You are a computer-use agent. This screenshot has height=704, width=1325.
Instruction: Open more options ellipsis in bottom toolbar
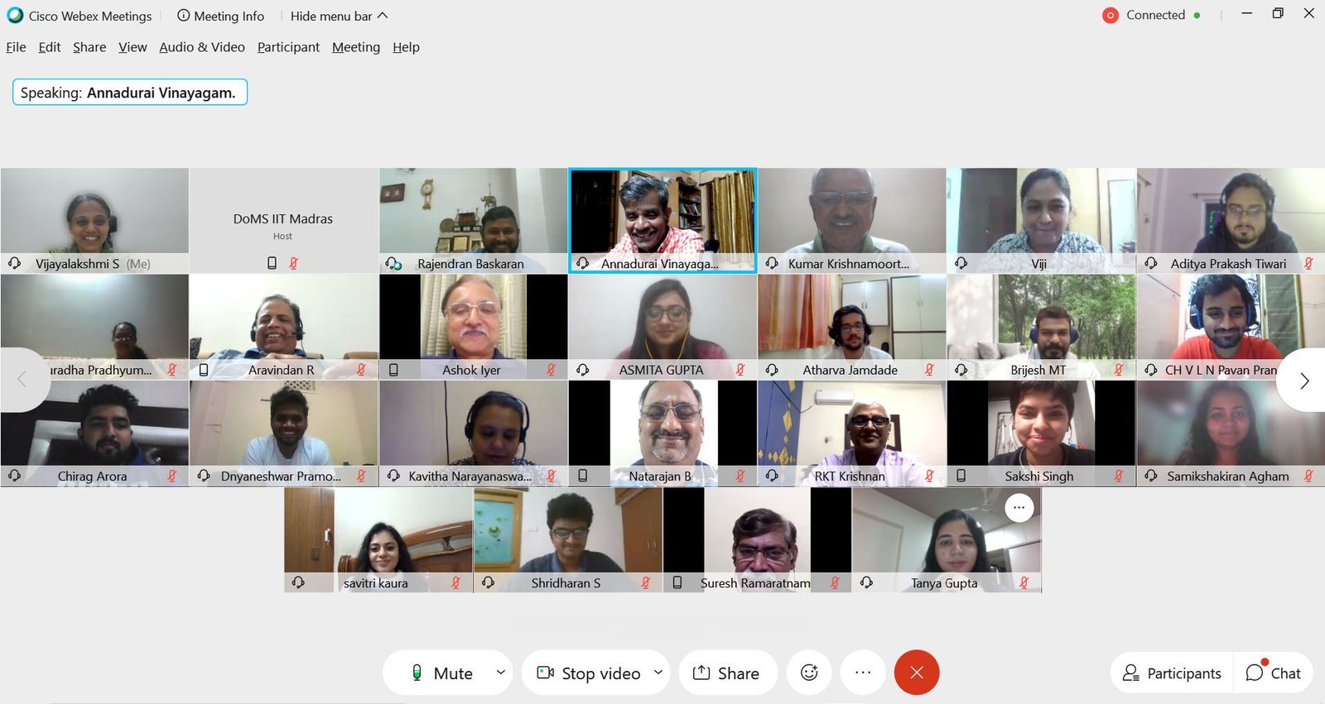pyautogui.click(x=863, y=673)
